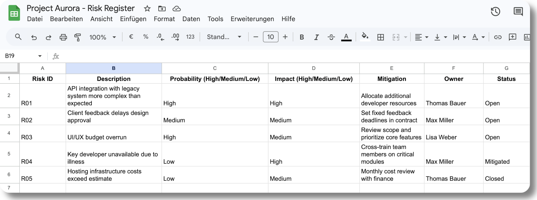
Task: Select the Risk ID header cell
Action: [x=43, y=79]
